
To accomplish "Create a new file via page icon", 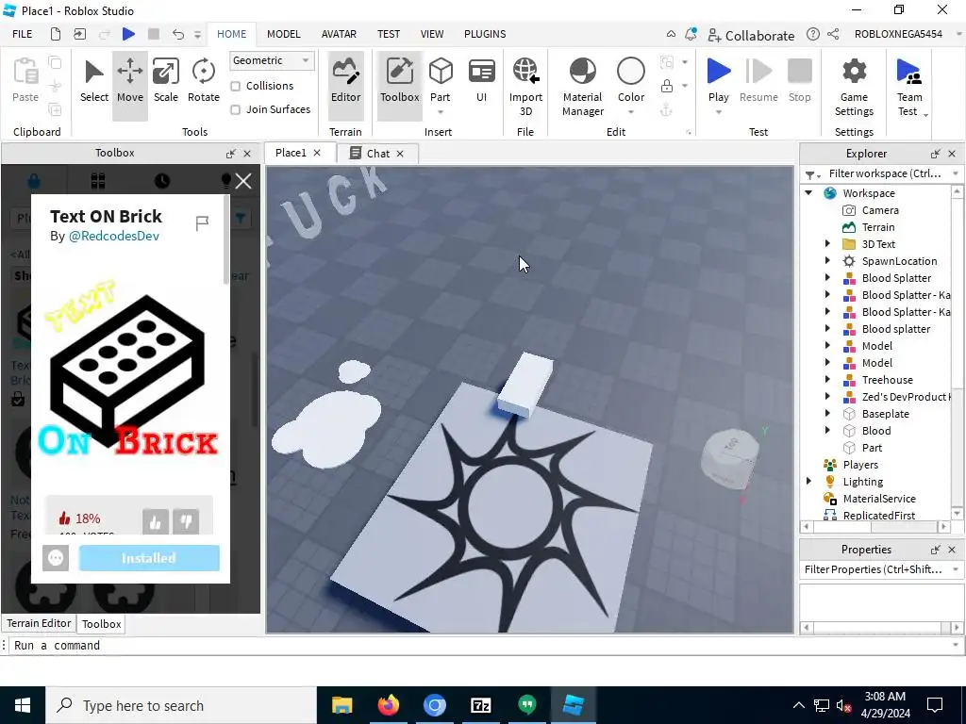I will pyautogui.click(x=56, y=34).
